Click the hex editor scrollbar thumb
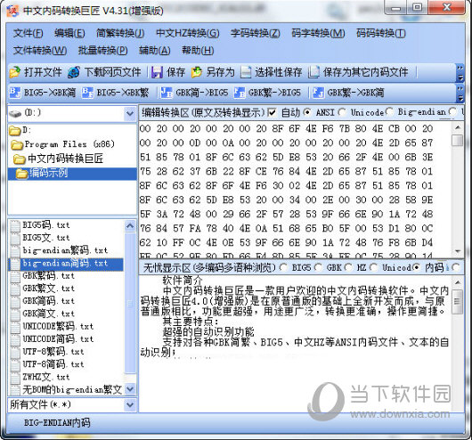Screen dimensions: 472x440 (x=458, y=141)
